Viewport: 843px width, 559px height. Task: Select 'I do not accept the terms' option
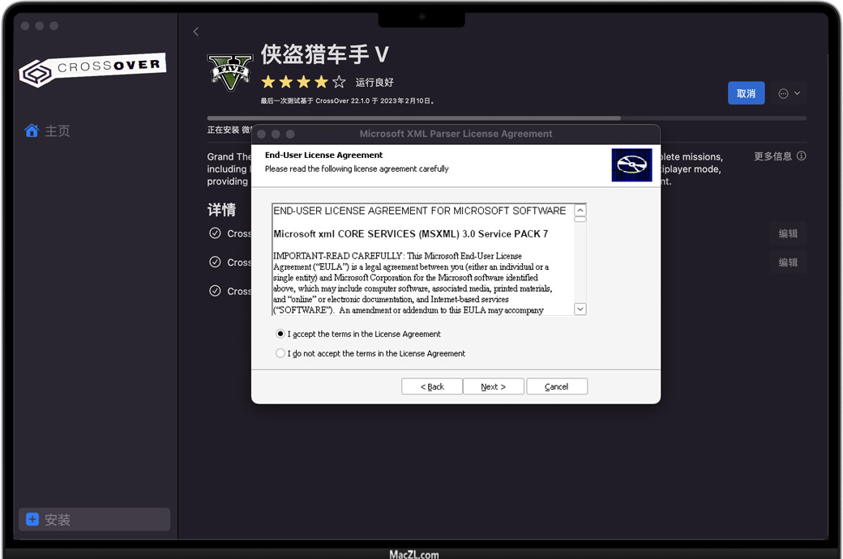280,353
